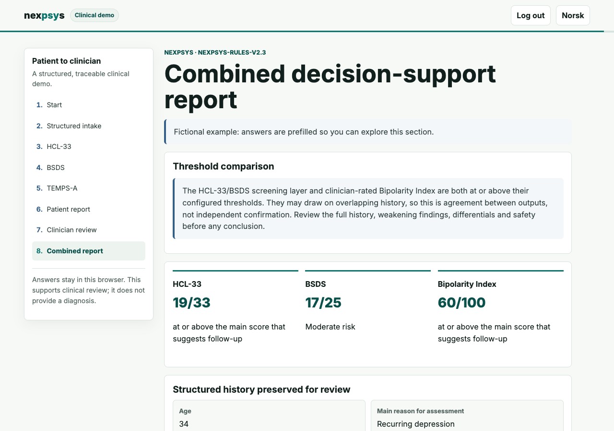This screenshot has width=614, height=431.
Task: Go to step 1 Start
Action: [89, 105]
